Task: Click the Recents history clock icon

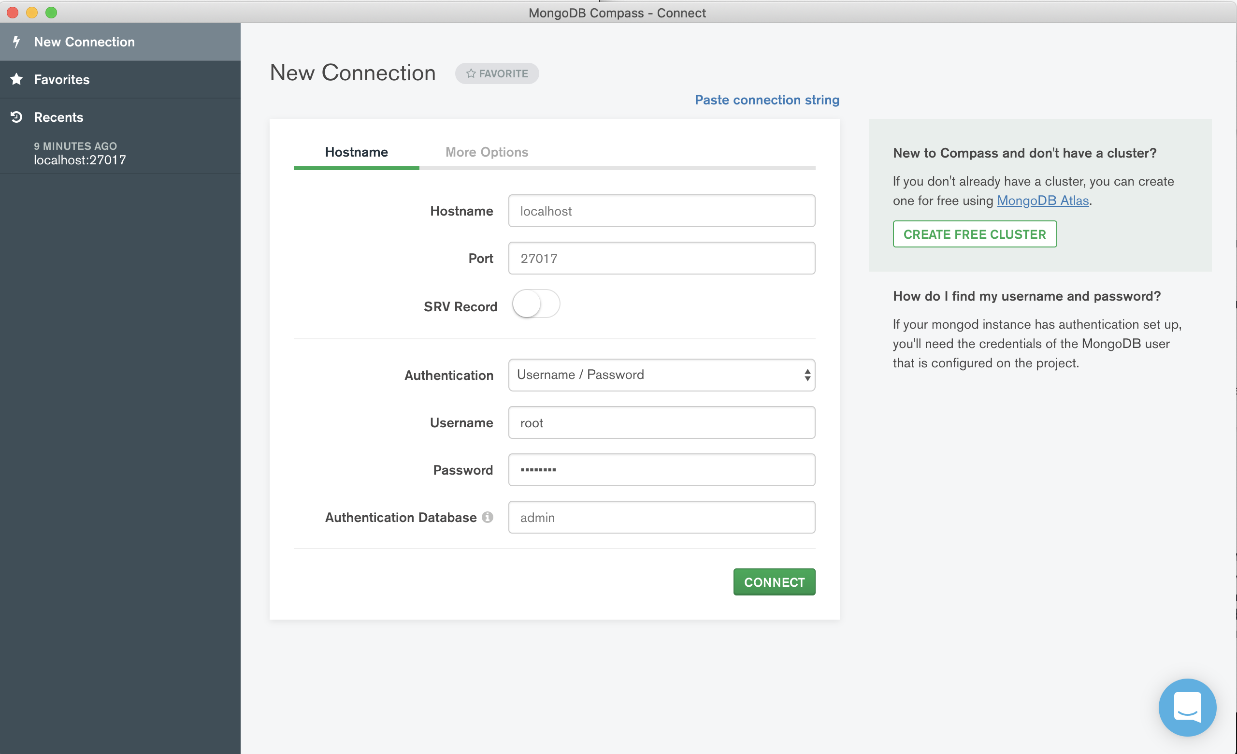Action: pyautogui.click(x=16, y=117)
